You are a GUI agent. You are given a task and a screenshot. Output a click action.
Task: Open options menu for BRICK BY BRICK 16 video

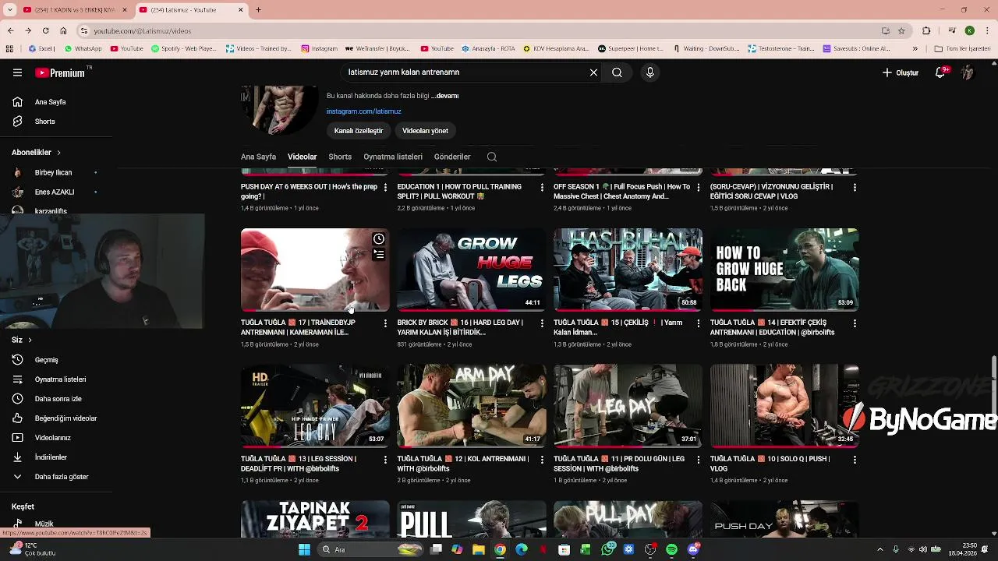[x=542, y=323]
